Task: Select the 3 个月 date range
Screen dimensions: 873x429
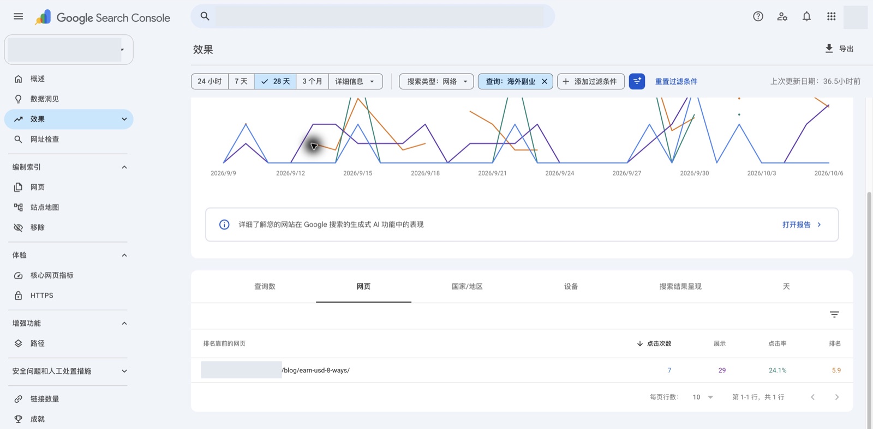Action: pos(312,81)
